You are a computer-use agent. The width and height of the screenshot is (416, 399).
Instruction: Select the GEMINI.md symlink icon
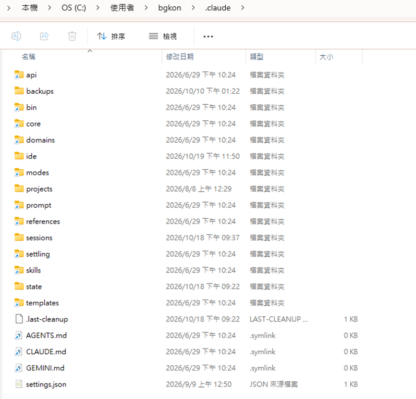[19, 368]
